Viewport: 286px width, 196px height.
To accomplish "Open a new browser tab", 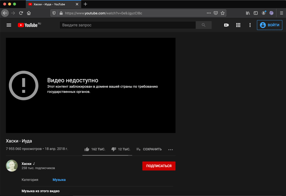I will [x=85, y=4].
